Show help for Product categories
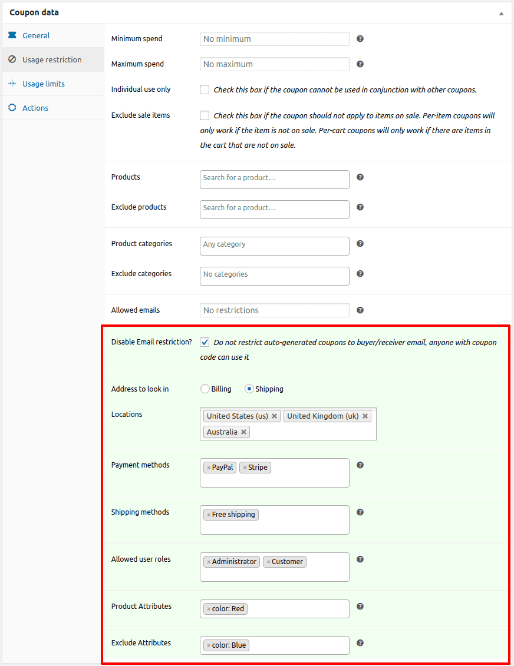This screenshot has height=666, width=514. pyautogui.click(x=360, y=244)
